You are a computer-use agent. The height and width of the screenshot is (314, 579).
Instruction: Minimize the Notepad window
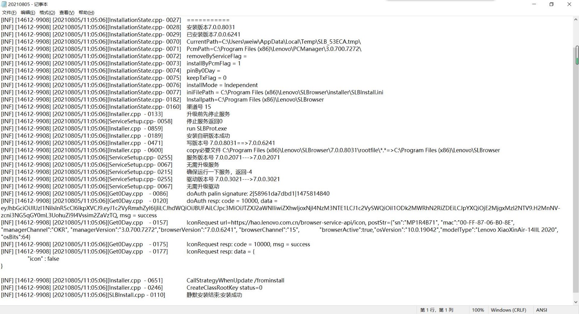pyautogui.click(x=534, y=4)
